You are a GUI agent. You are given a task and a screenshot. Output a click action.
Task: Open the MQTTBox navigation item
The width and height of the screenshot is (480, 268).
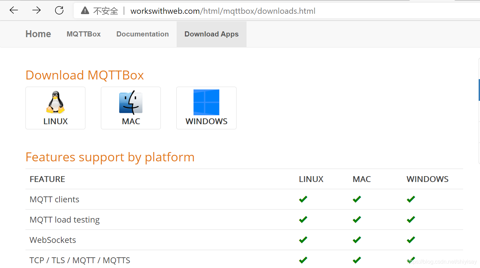84,34
